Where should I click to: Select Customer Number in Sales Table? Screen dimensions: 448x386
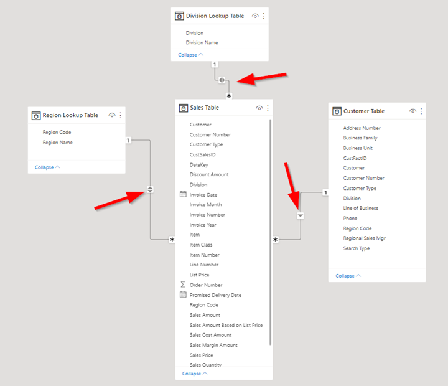210,134
